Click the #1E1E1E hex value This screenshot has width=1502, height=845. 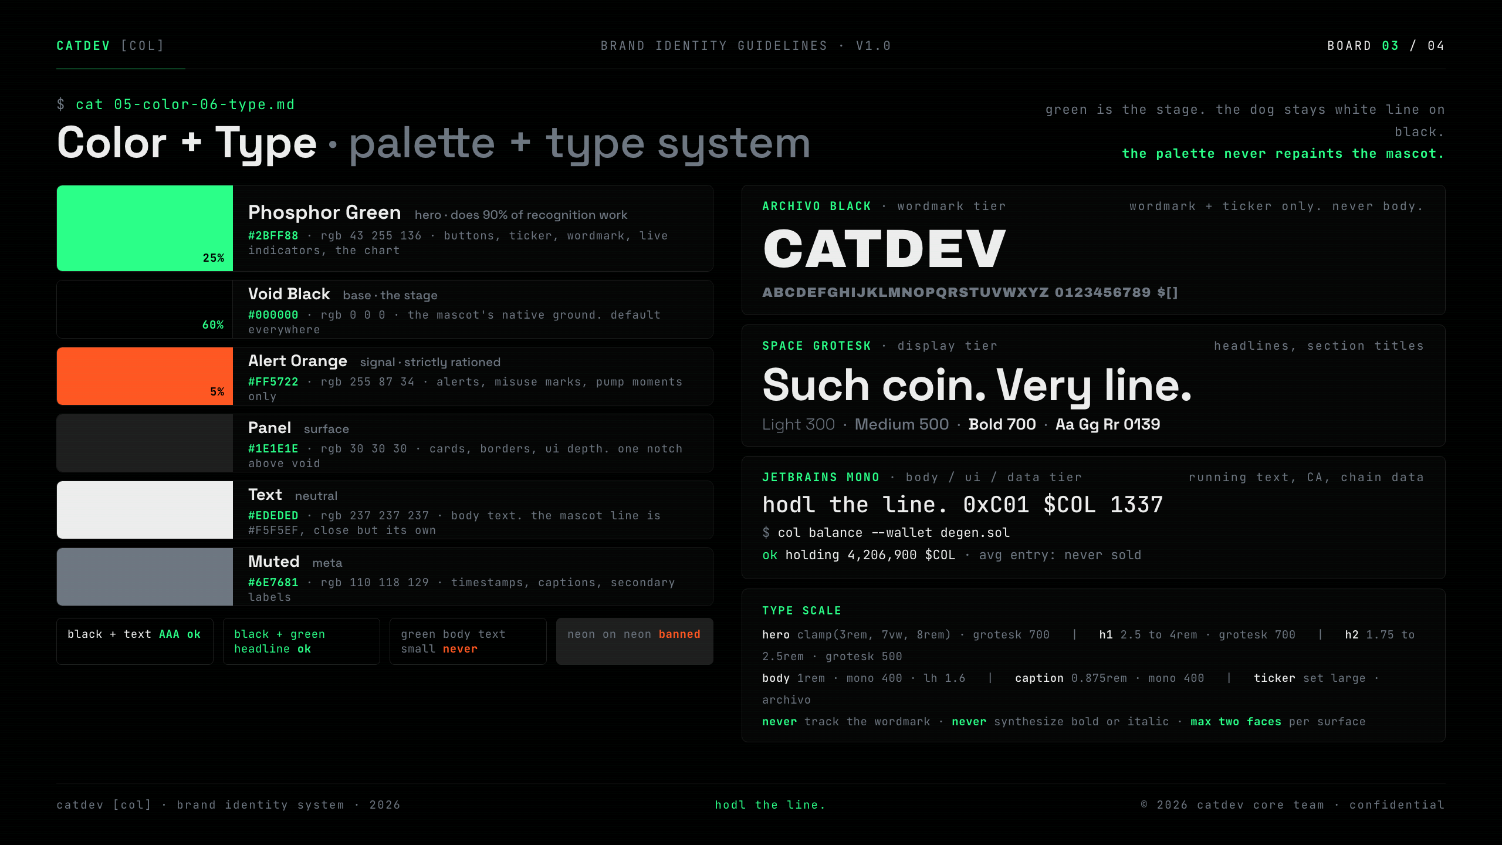[273, 449]
